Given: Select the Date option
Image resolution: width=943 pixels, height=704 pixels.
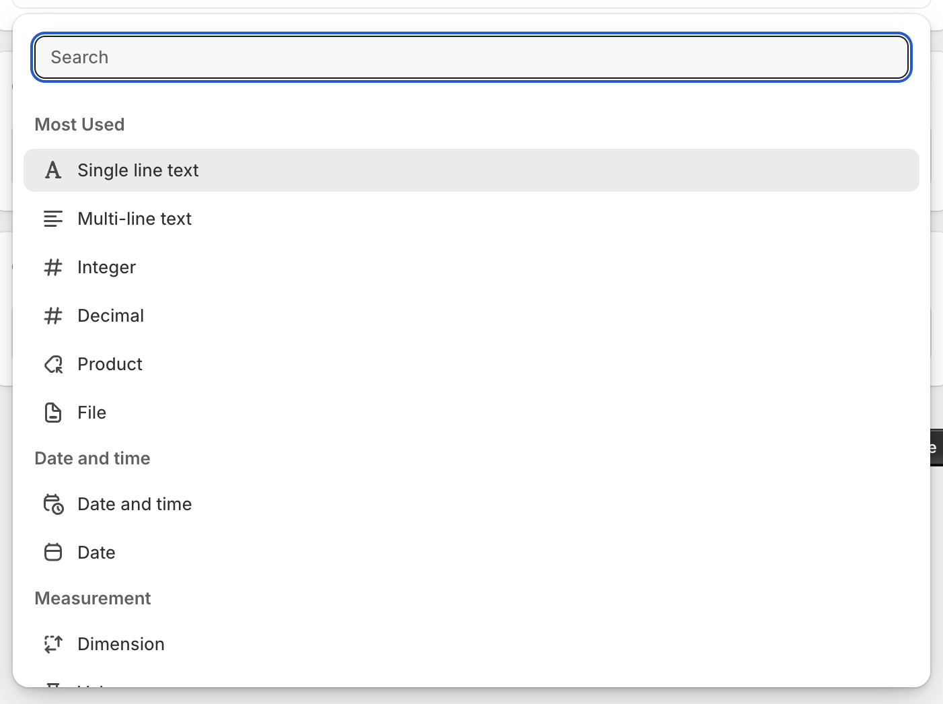Looking at the screenshot, I should pos(471,553).
